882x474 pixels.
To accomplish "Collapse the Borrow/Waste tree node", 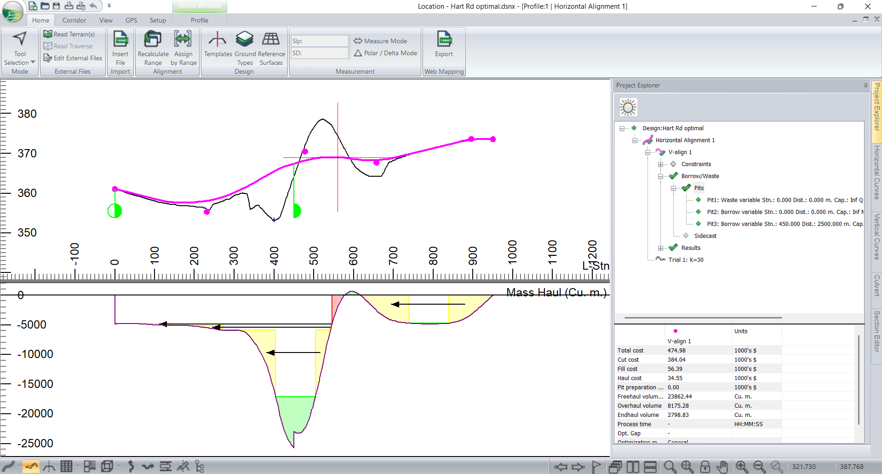I will pos(660,176).
